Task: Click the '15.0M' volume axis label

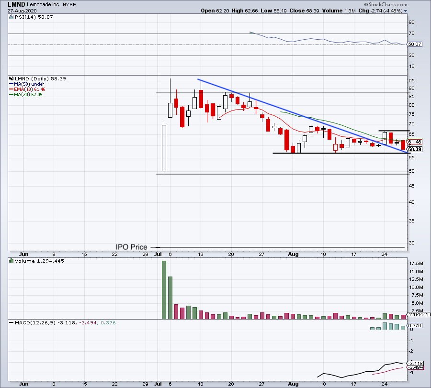Action: (x=416, y=272)
